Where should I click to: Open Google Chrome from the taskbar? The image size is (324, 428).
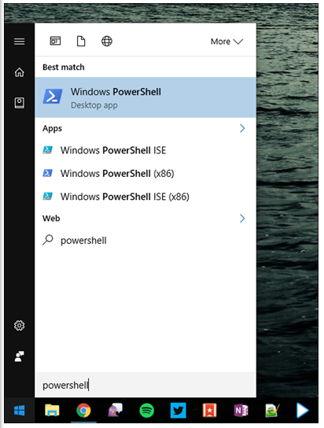pos(83,410)
